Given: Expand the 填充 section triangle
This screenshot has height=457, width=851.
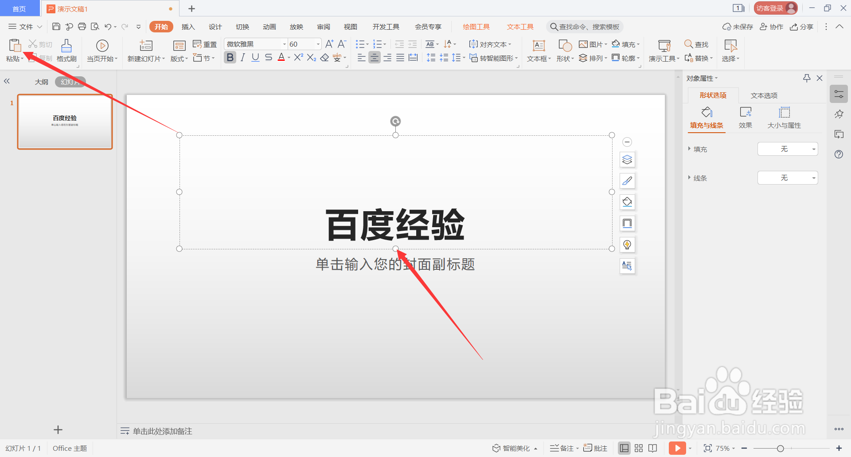Looking at the screenshot, I should (x=689, y=149).
